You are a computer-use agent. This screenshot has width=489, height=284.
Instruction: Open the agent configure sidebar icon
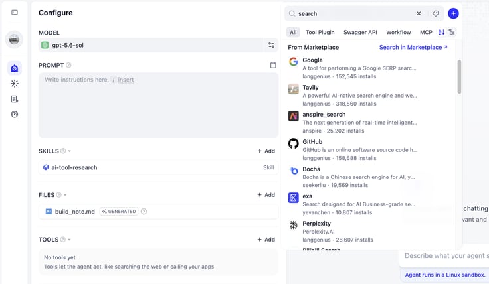15,68
